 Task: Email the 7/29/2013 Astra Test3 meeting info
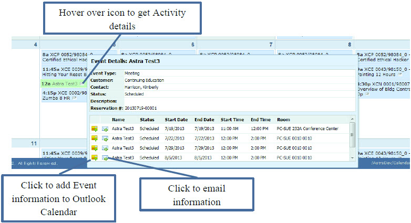pyautogui.click(x=105, y=148)
